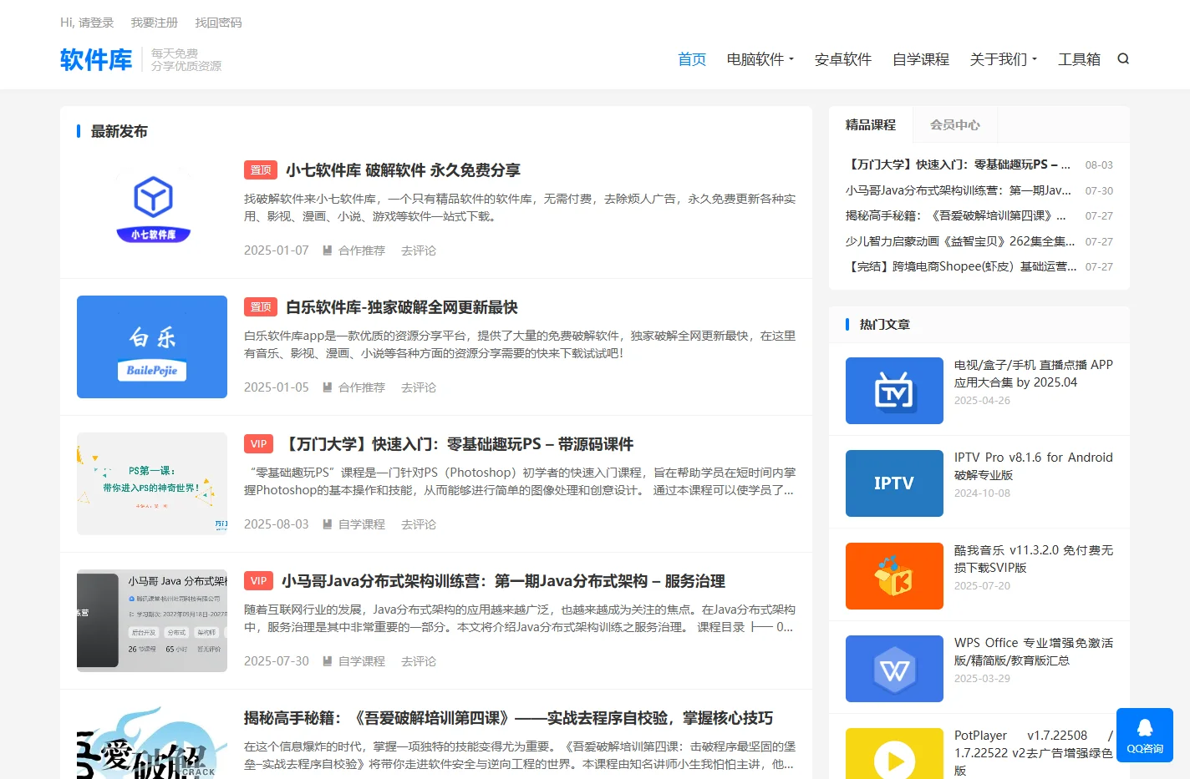Open article 揭秘高手秘籍 吾爱破解培训第四课
The width and height of the screenshot is (1190, 779).
508,718
